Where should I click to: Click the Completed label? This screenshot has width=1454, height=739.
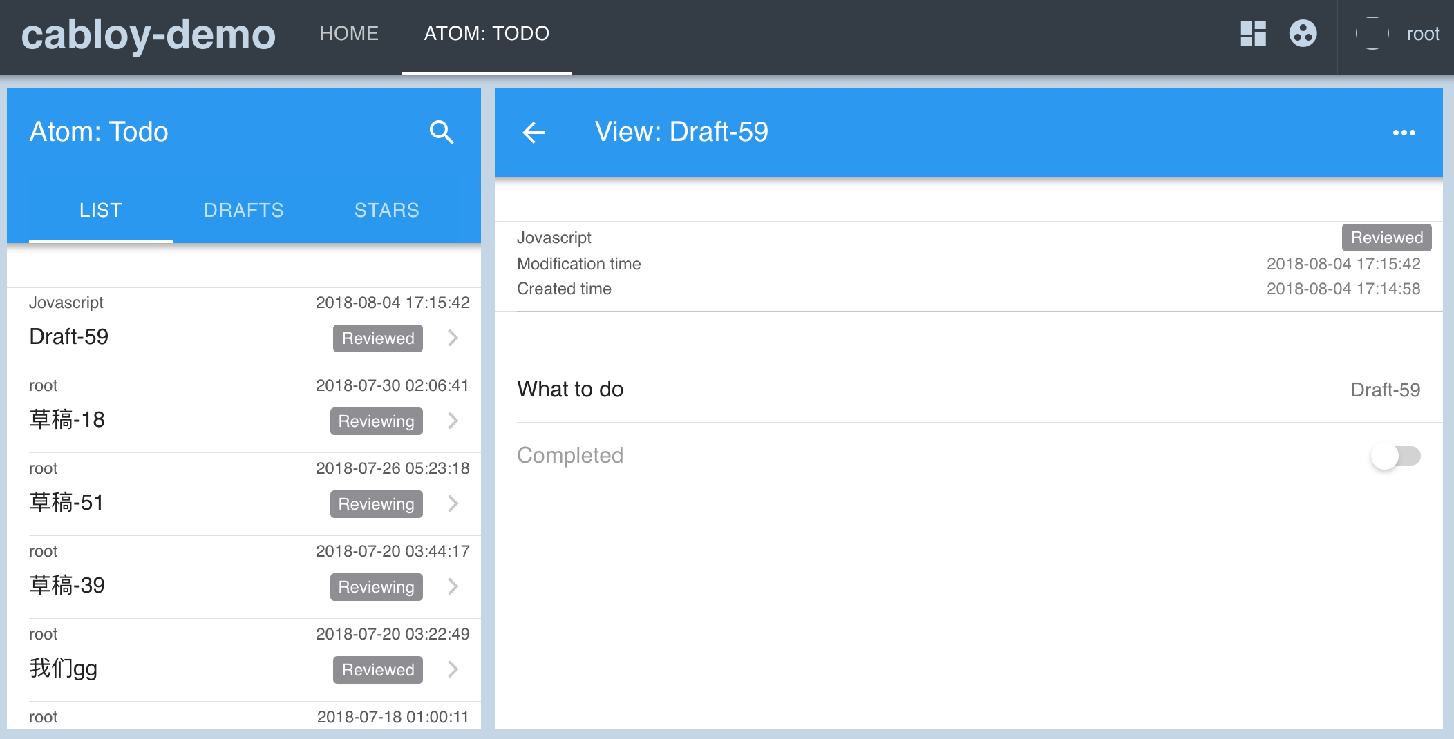(x=570, y=455)
